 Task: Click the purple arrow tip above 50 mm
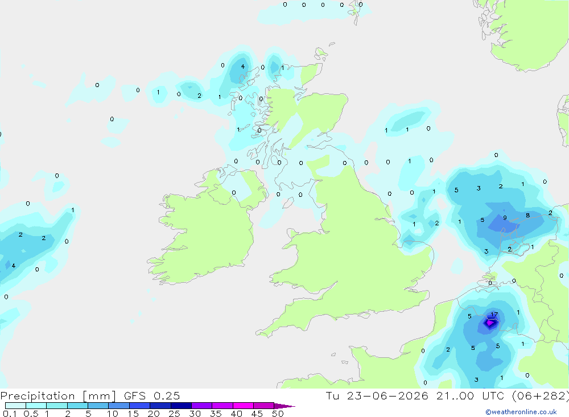coord(284,406)
